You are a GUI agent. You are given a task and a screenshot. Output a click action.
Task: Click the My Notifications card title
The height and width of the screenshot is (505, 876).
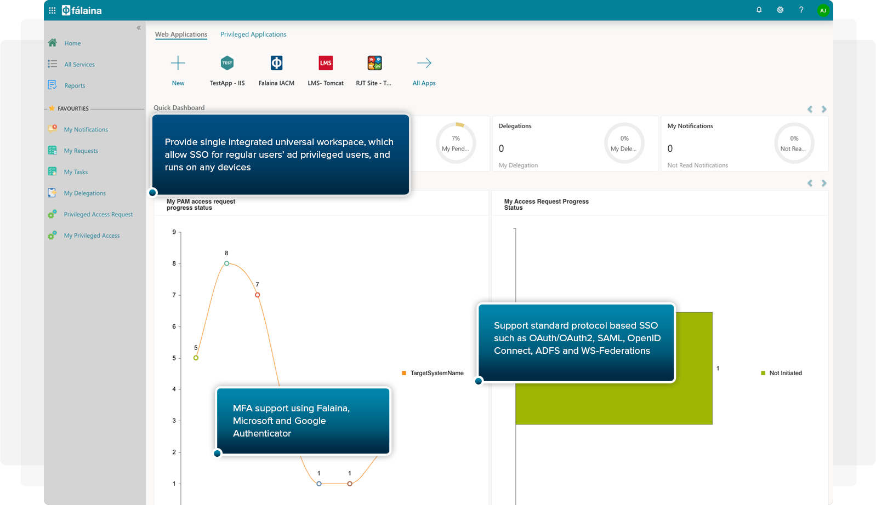690,126
